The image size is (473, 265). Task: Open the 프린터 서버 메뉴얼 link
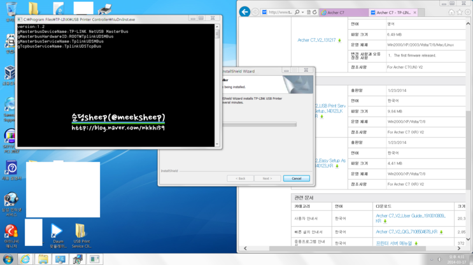tap(393, 243)
